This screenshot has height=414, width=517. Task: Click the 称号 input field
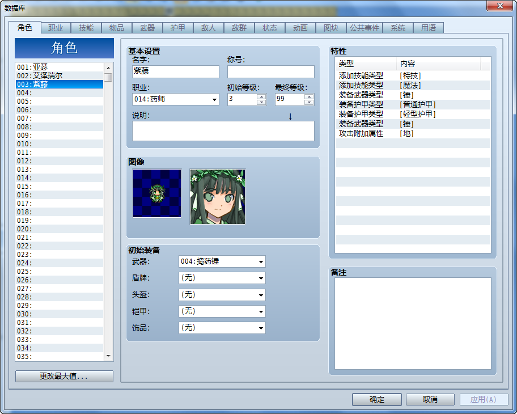271,71
